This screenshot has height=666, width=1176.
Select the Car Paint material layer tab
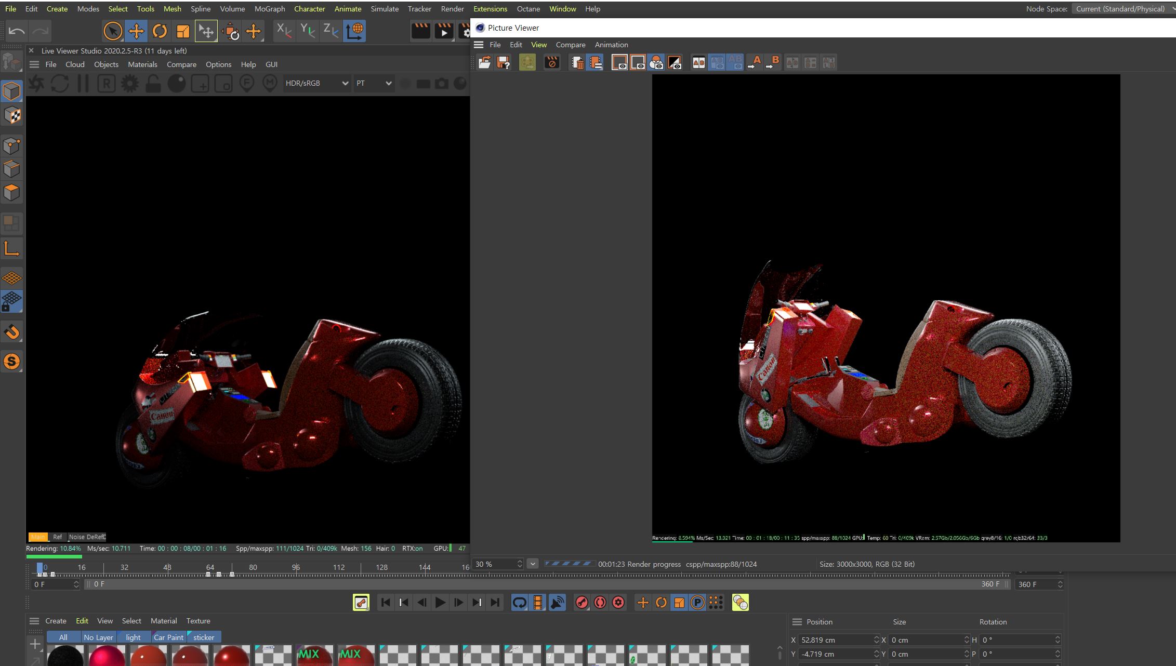click(x=168, y=637)
